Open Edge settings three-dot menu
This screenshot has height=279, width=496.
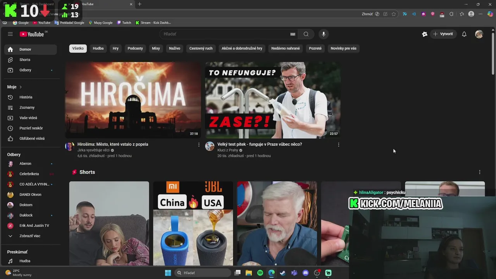(480, 14)
